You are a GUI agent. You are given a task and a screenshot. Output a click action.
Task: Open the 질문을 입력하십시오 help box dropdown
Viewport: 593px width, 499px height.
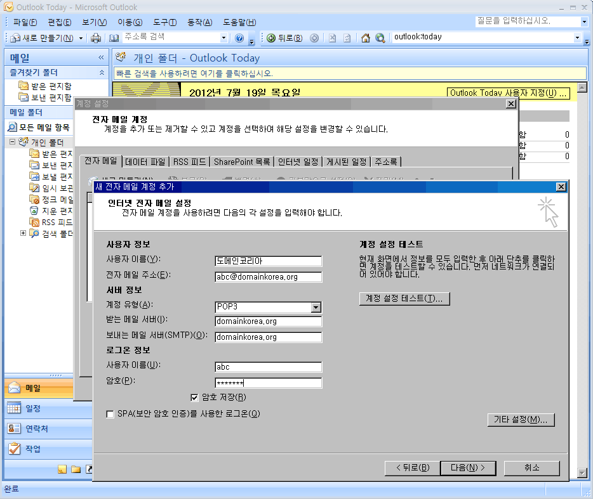click(x=584, y=22)
